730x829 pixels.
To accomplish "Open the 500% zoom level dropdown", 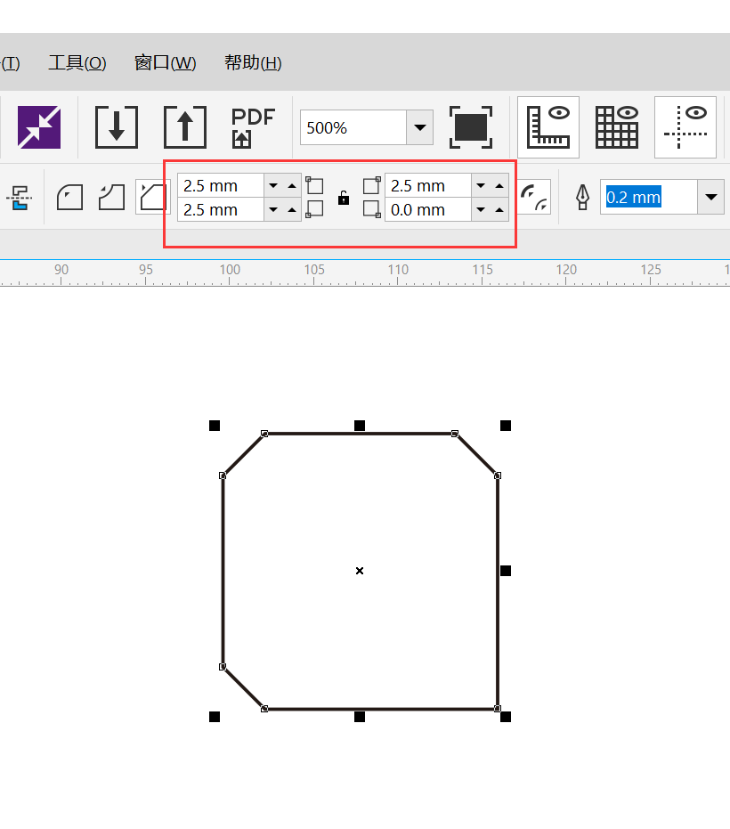I will [x=420, y=127].
